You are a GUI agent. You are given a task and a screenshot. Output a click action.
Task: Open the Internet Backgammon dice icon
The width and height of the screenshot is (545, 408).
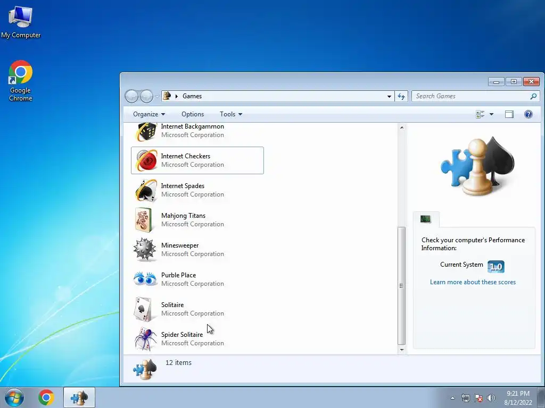tap(146, 132)
